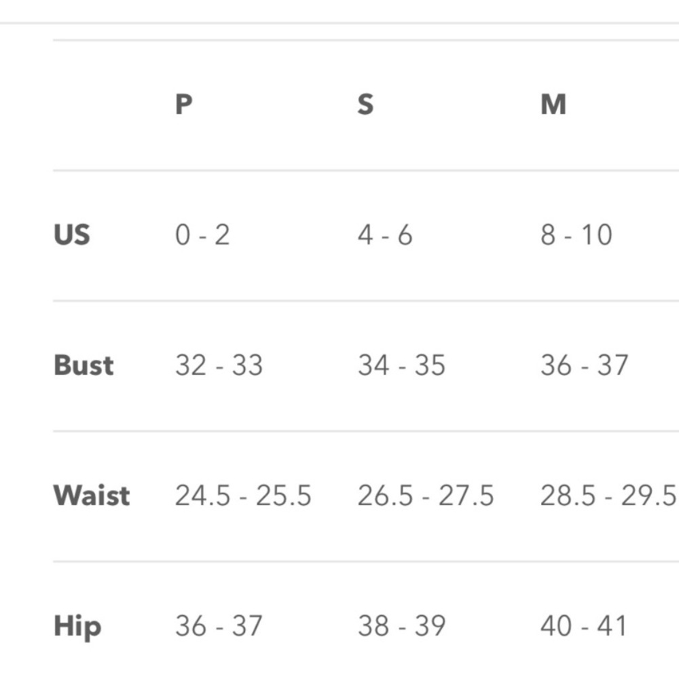Screen dimensions: 679x679
Task: Click Bust measurement 34 - 35
Action: pos(401,365)
